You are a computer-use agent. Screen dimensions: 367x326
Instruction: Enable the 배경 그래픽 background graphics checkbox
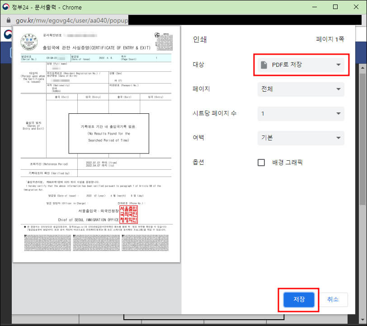point(261,163)
